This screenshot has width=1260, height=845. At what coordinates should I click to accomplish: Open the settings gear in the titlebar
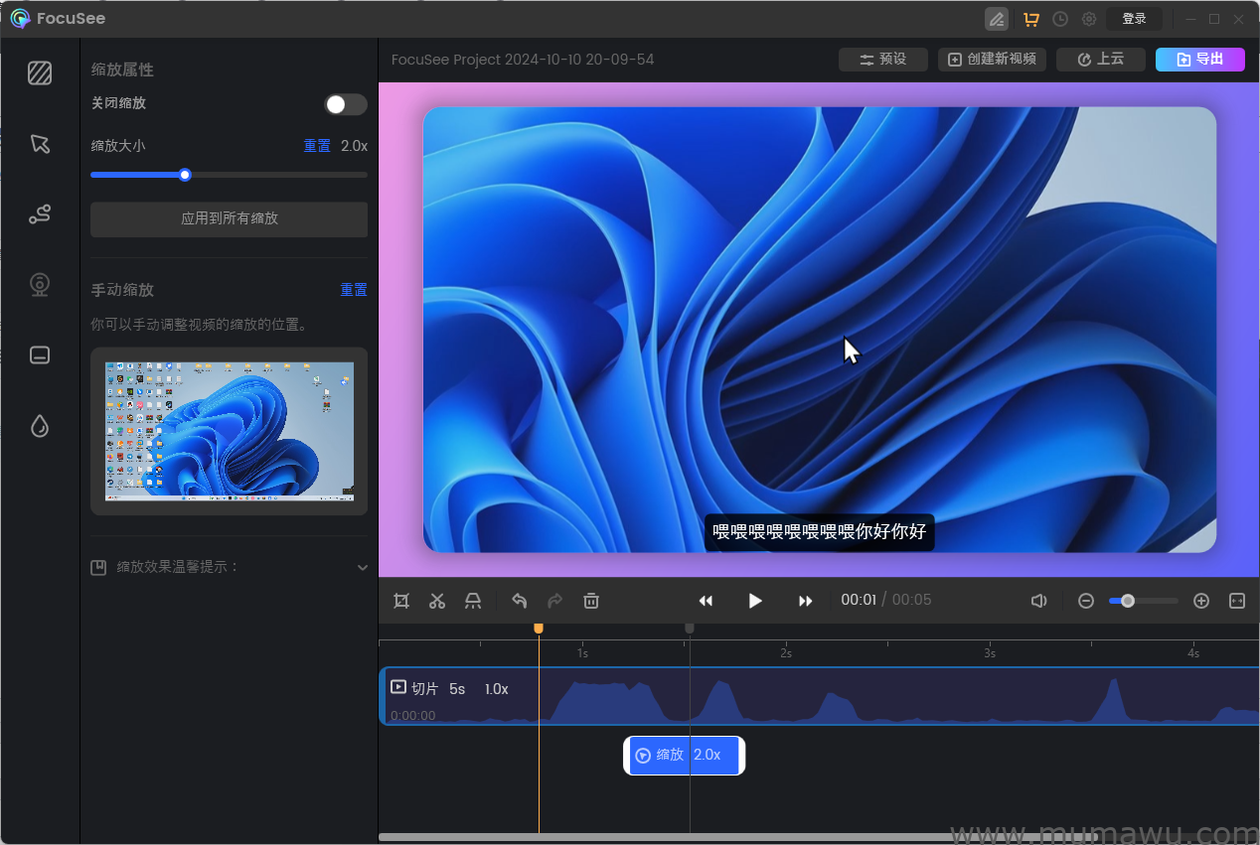[x=1088, y=19]
